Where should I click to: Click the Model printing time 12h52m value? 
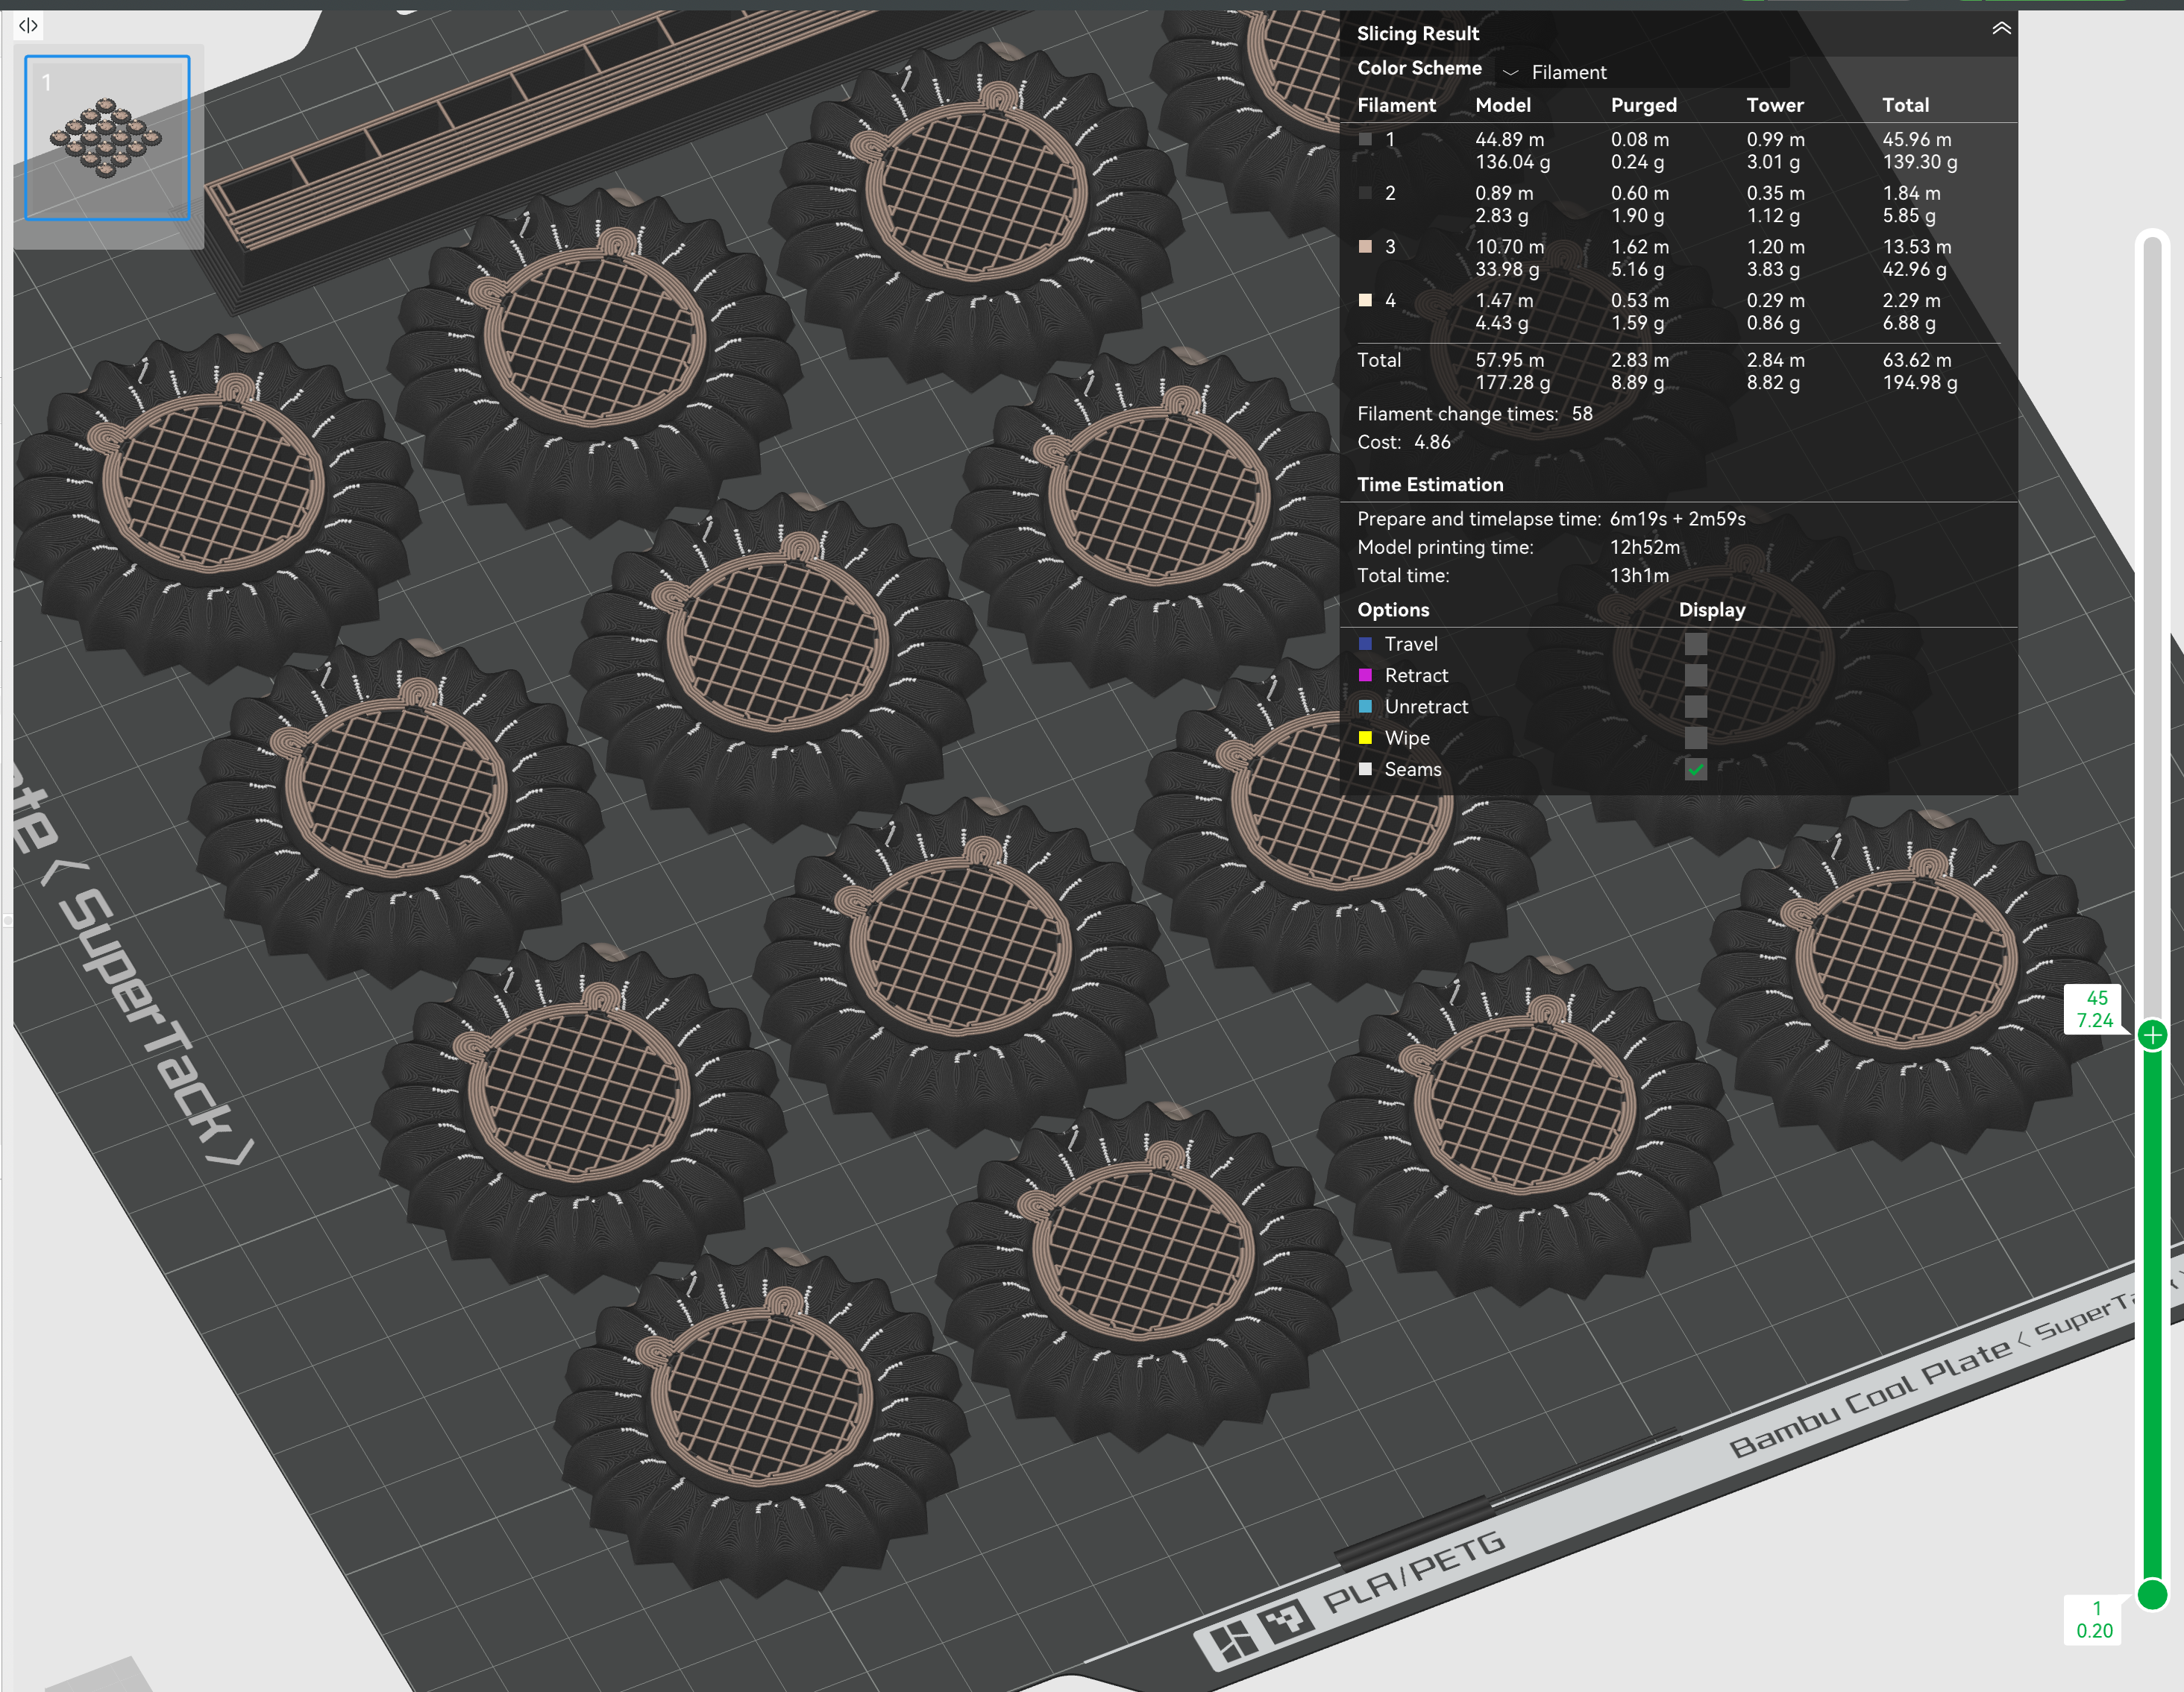pos(1644,546)
